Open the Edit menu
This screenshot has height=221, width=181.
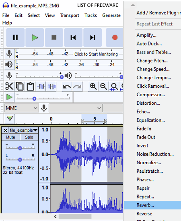(x=19, y=15)
